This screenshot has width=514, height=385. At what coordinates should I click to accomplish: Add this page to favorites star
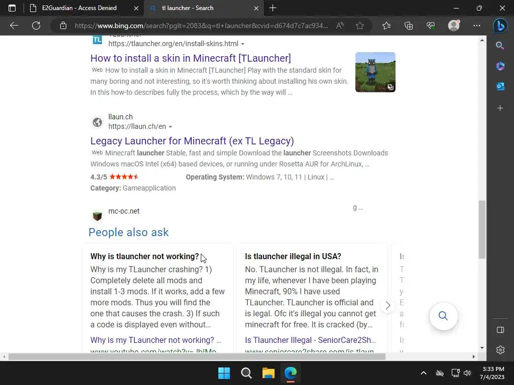coord(360,26)
